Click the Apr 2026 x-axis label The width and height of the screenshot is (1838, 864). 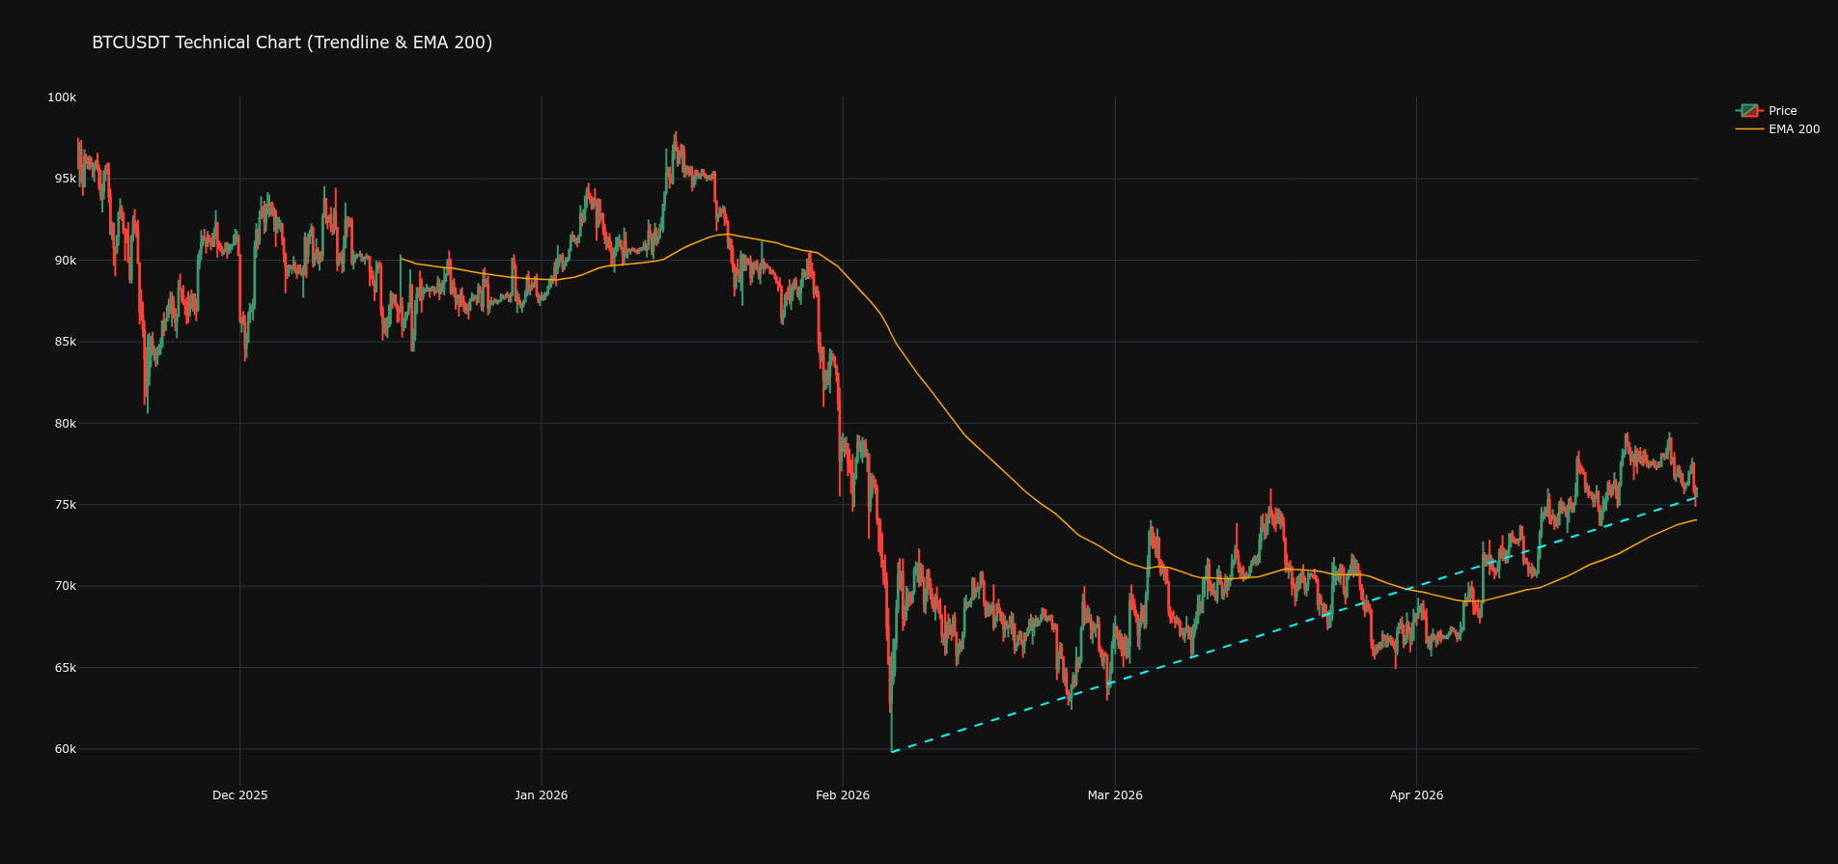[x=1415, y=795]
